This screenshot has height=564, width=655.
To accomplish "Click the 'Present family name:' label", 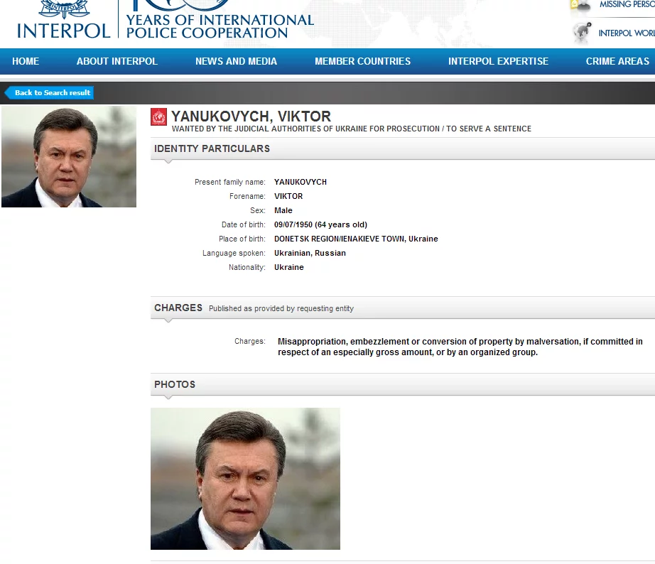I will (229, 182).
